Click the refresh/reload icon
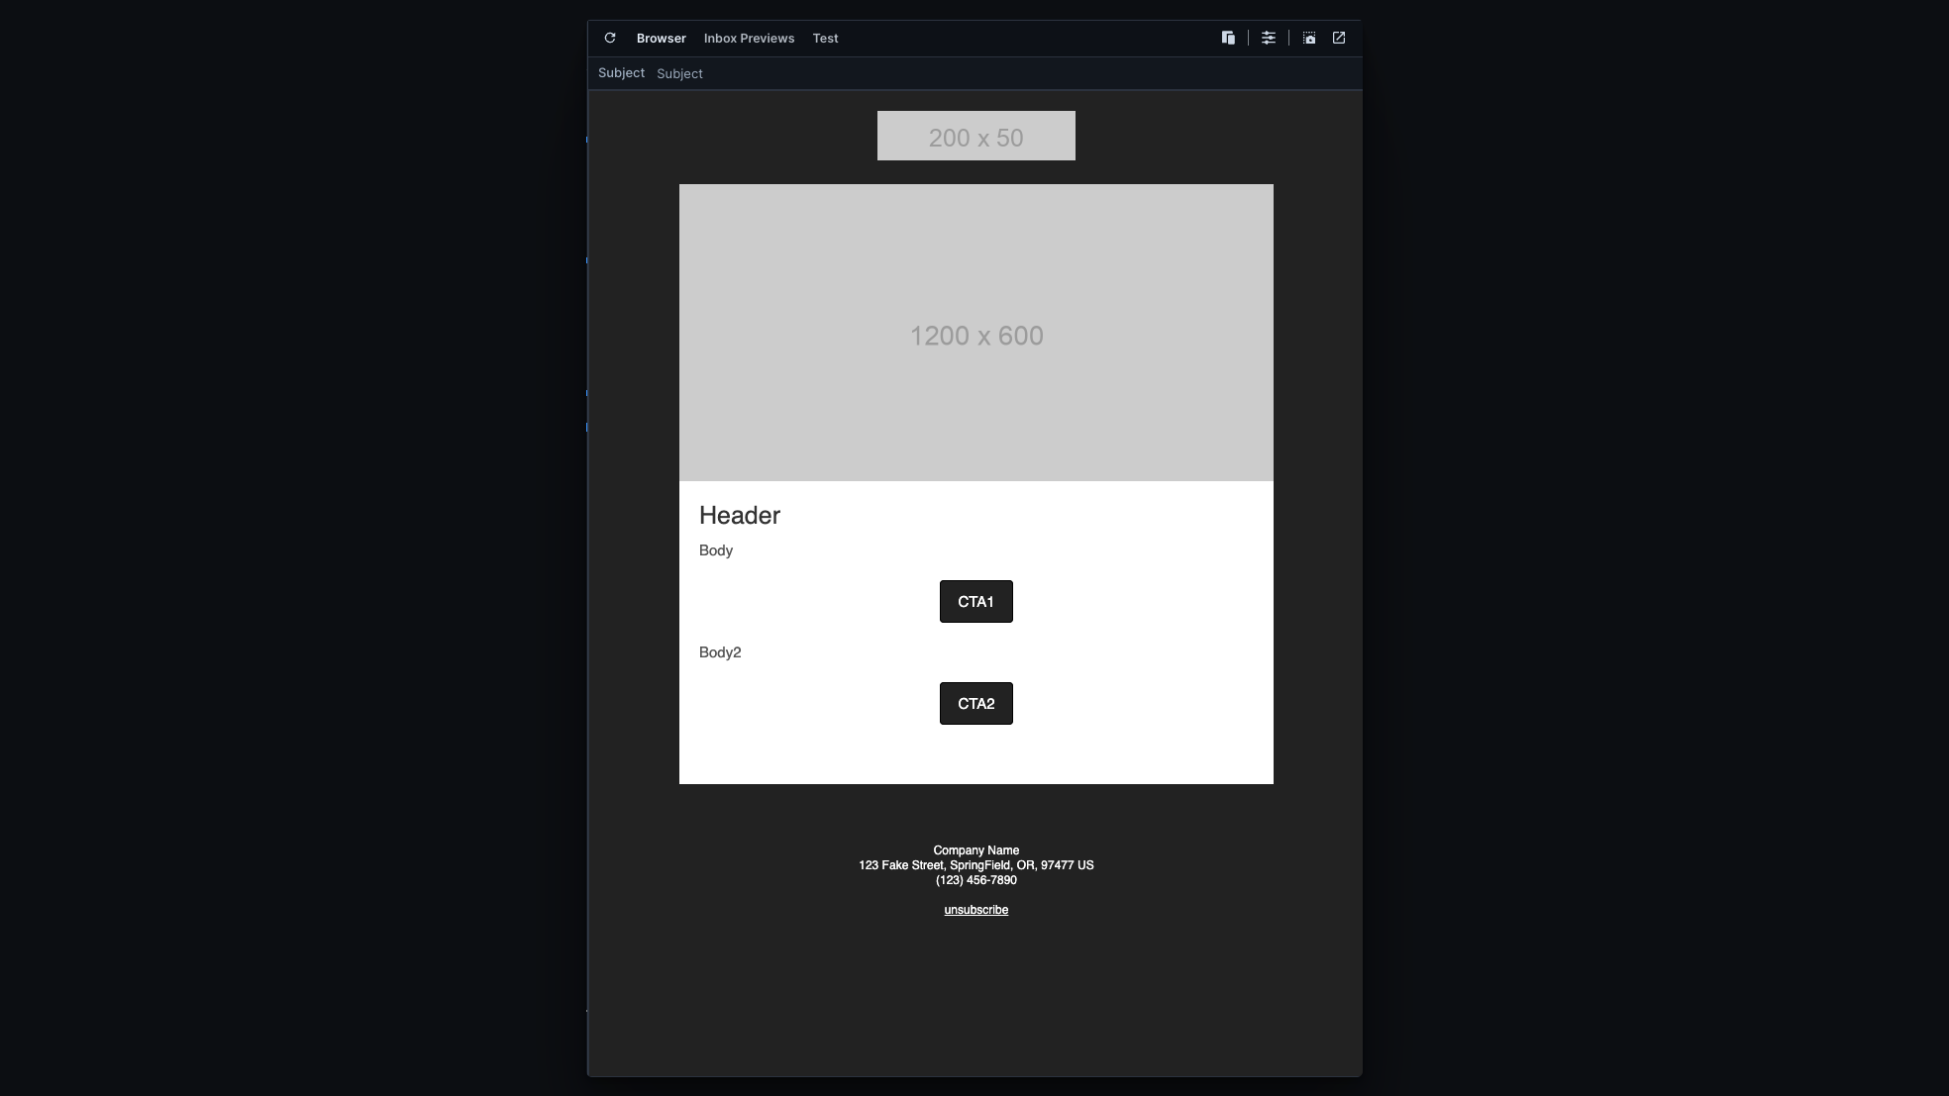 tap(610, 38)
